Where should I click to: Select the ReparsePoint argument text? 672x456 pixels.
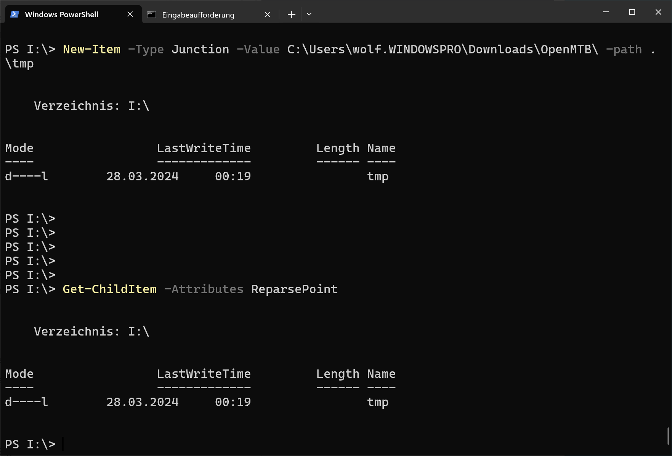coord(294,289)
